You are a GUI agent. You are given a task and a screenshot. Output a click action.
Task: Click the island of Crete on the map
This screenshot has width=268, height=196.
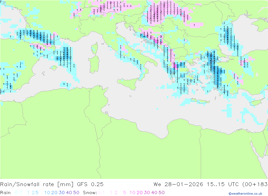coord(200,101)
